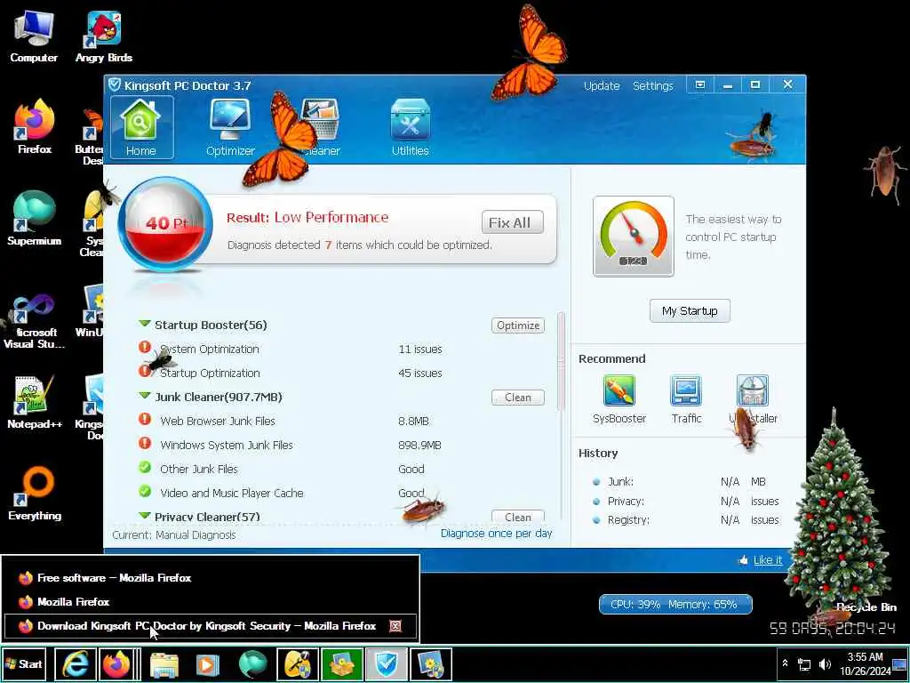Click the Start button

coord(24,664)
